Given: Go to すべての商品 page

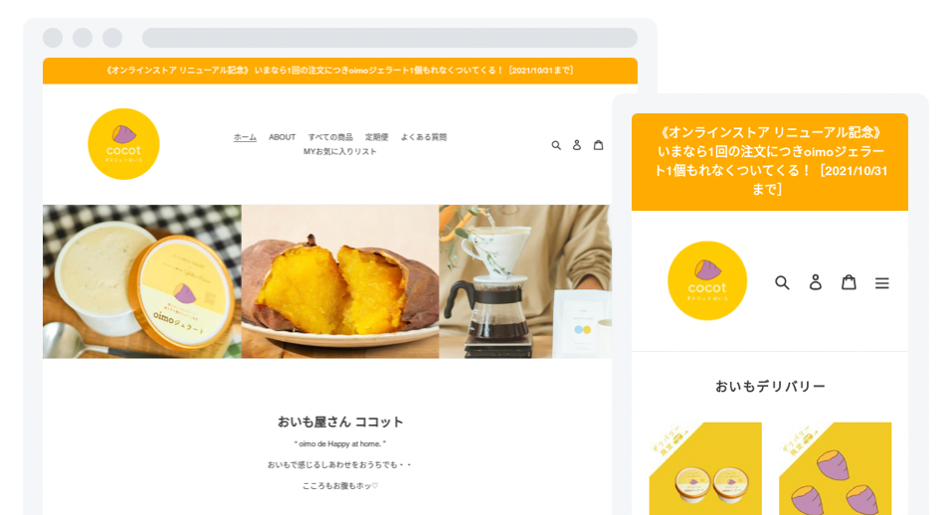Looking at the screenshot, I should tap(330, 137).
